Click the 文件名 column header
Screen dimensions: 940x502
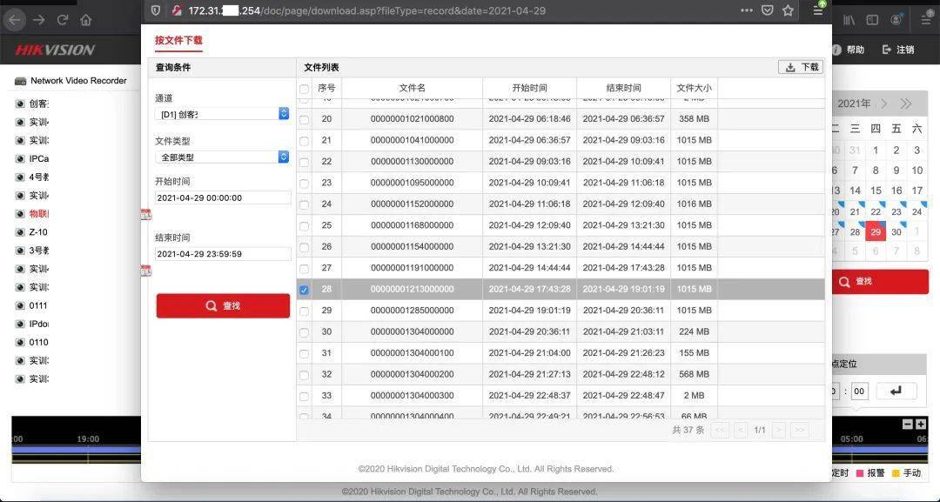coord(412,88)
